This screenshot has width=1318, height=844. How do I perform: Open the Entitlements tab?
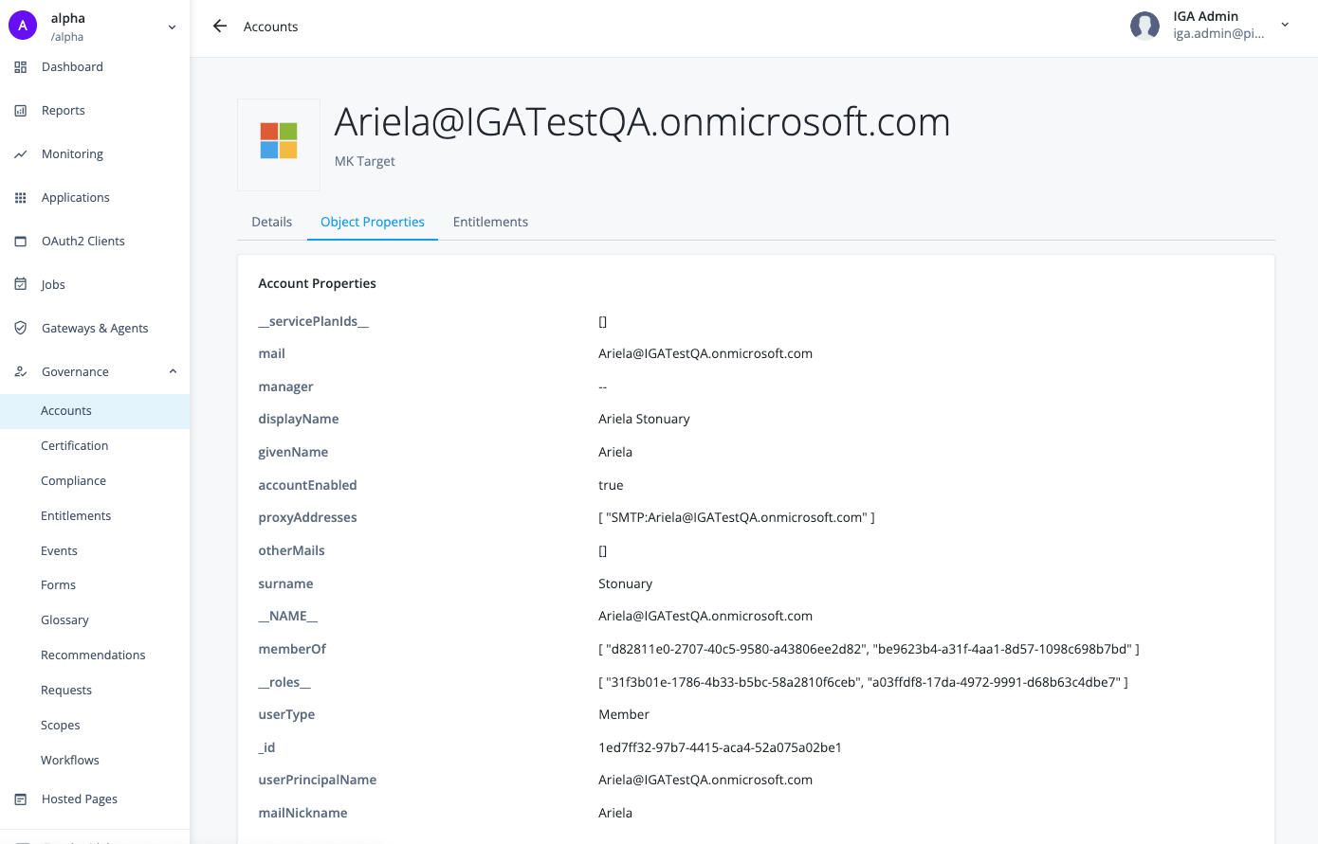point(490,221)
